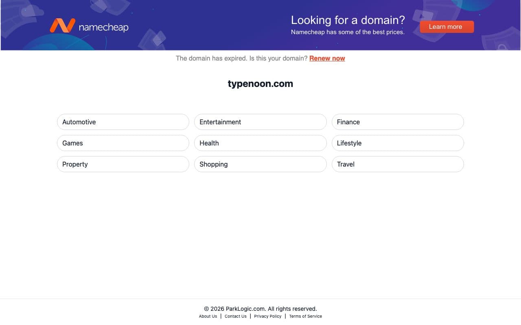This screenshot has width=521, height=325.
Task: Select the Travel category
Action: pos(398,164)
